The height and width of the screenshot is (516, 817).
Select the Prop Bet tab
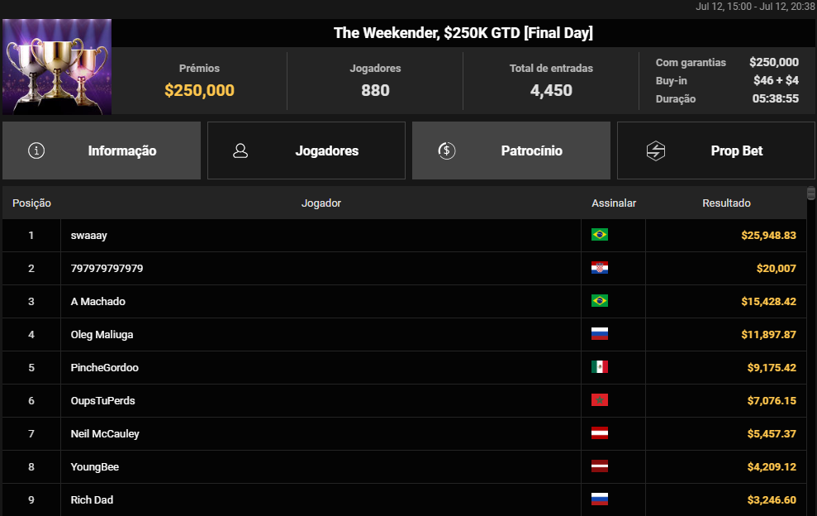716,150
